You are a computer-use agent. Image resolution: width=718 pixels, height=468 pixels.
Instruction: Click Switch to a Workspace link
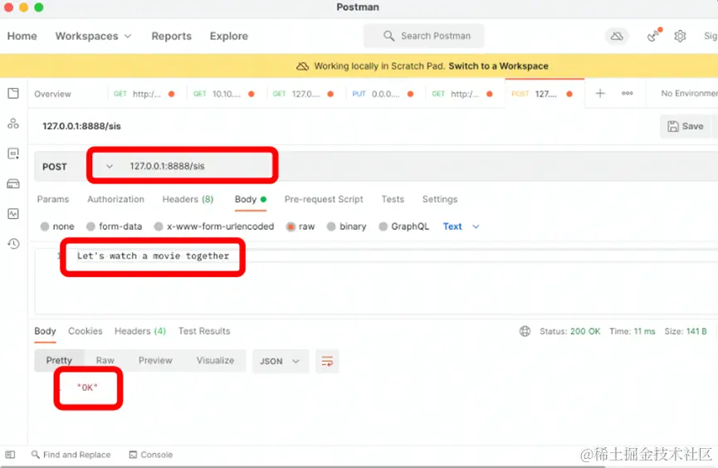[x=498, y=66]
